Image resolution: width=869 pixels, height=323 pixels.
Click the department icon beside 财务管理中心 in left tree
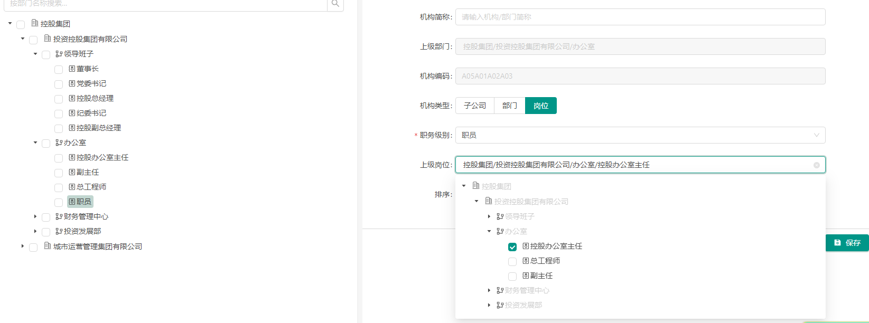point(59,216)
